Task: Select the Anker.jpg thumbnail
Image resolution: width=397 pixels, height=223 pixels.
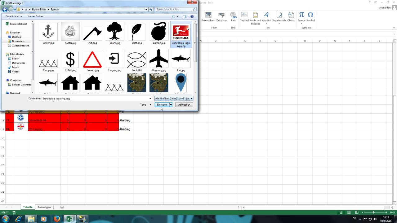Action: (48, 33)
